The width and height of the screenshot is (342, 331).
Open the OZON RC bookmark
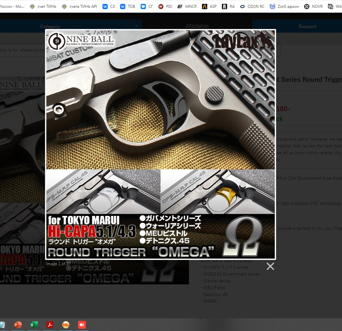[x=252, y=6]
